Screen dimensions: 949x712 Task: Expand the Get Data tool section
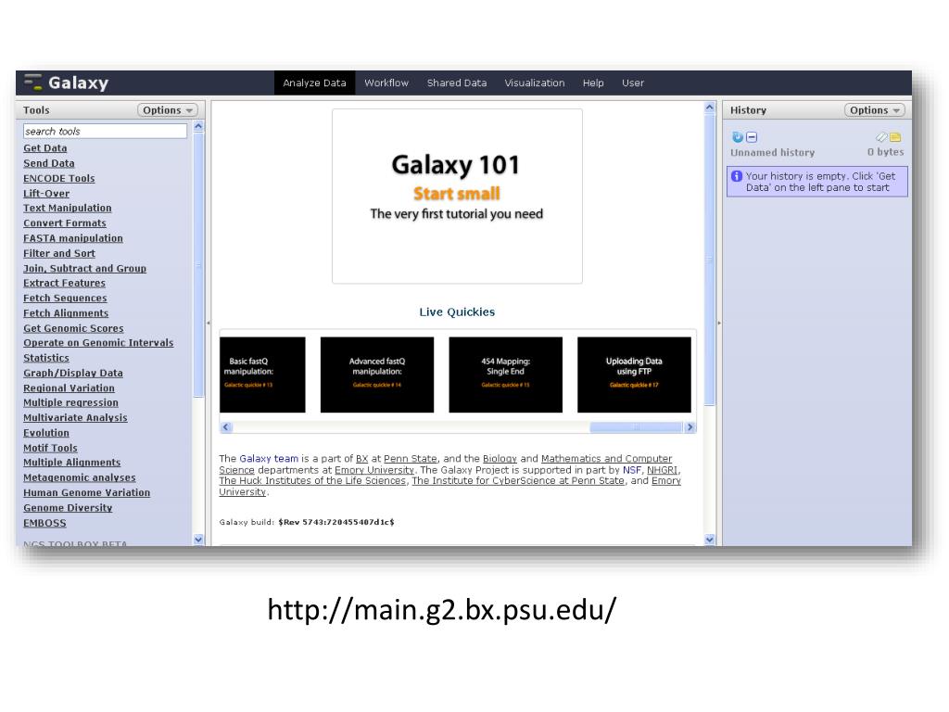point(45,148)
